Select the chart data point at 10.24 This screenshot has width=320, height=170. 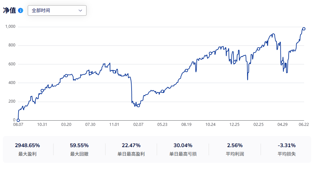coord(210,53)
